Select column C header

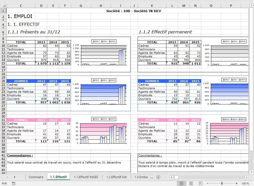coord(21,6)
